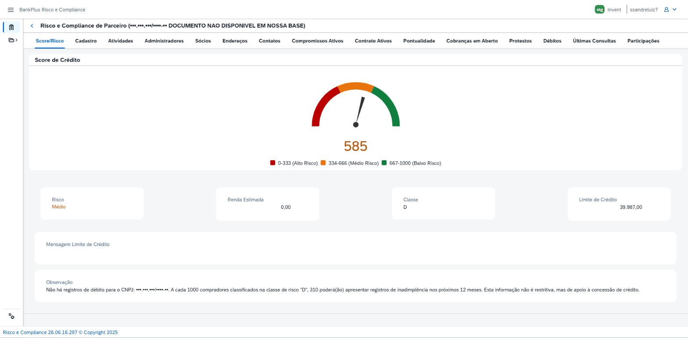This screenshot has height=338, width=688.
Task: Open the hamburger navigation menu
Action: click(x=11, y=10)
